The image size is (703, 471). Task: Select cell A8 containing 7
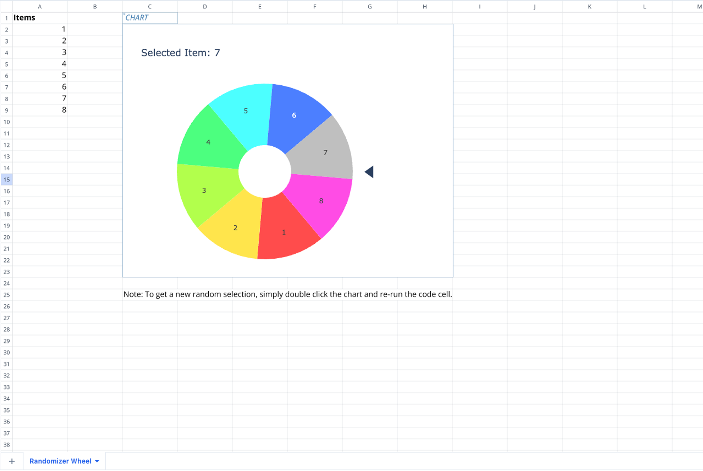(40, 98)
